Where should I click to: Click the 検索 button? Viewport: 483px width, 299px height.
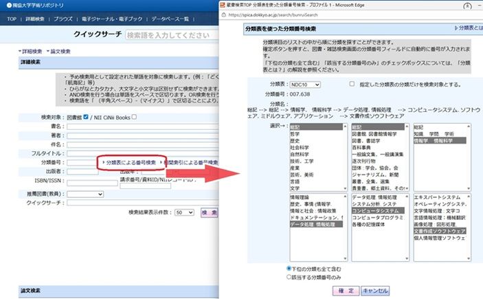[209, 212]
